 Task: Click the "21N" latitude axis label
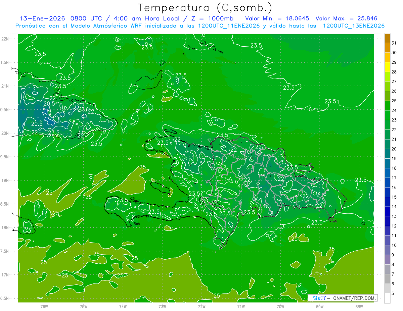tap(5, 86)
